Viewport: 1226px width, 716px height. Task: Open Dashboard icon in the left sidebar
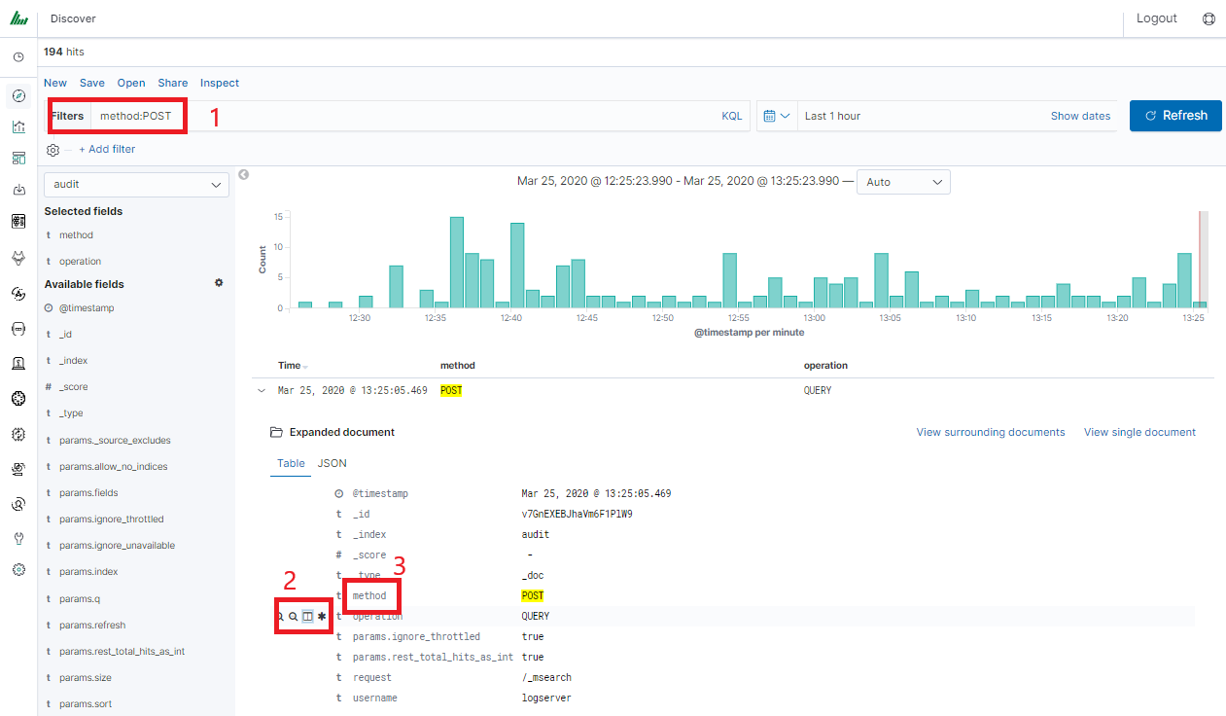click(18, 158)
